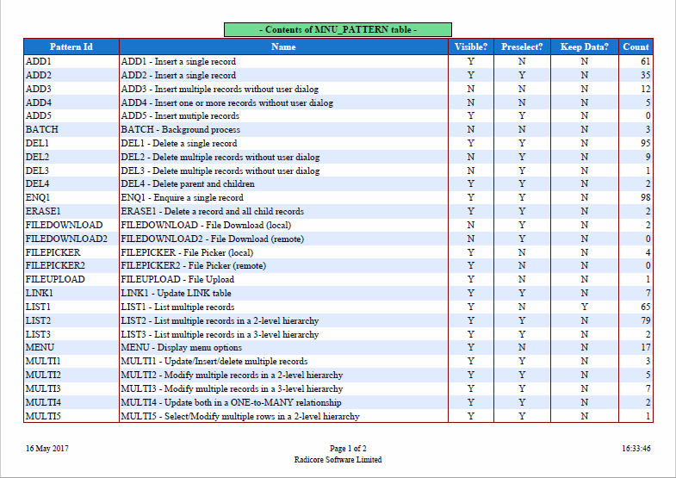Viewport: 676px width, 478px height.
Task: Select the count value 98 in ENQ1 row
Action: pyautogui.click(x=645, y=198)
